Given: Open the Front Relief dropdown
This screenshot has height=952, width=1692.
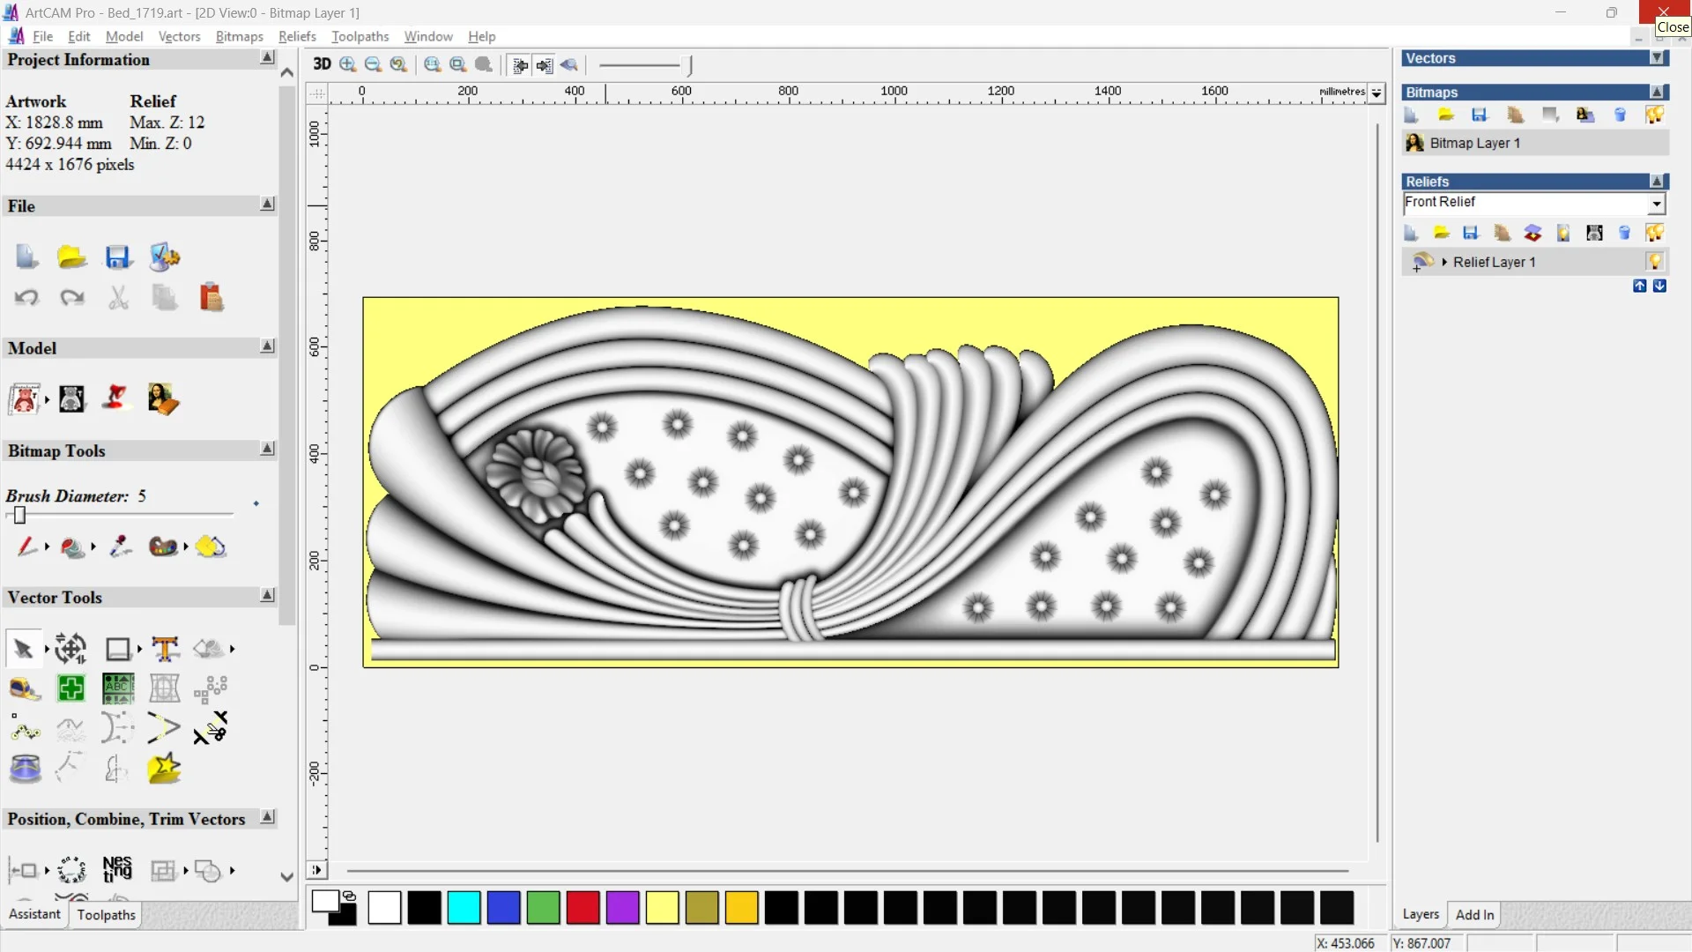Looking at the screenshot, I should click(x=1656, y=204).
